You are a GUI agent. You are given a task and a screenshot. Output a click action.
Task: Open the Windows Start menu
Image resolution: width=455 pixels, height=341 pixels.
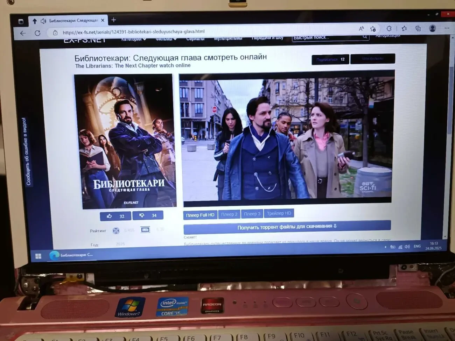pos(38,256)
